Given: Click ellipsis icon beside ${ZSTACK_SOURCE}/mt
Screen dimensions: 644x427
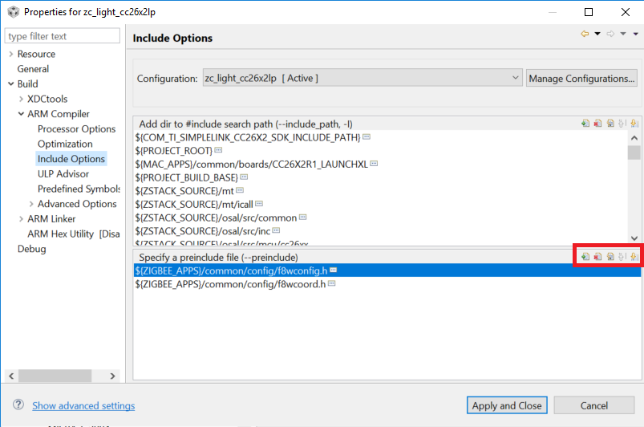Looking at the screenshot, I should click(x=241, y=190).
